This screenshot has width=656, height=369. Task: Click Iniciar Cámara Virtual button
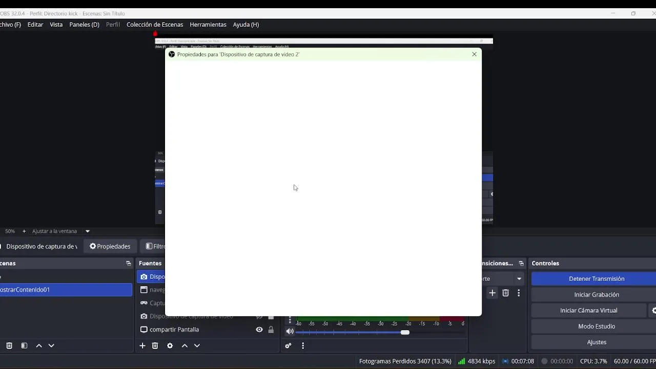[588, 311]
